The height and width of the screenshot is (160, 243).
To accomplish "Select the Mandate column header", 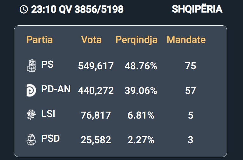I will pos(186,40).
